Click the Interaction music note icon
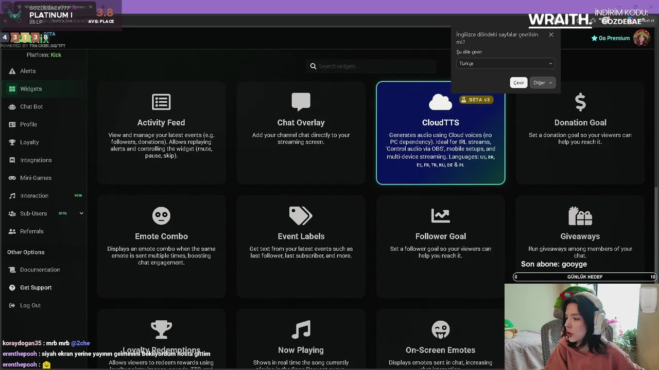Image resolution: width=659 pixels, height=370 pixels. click(12, 196)
